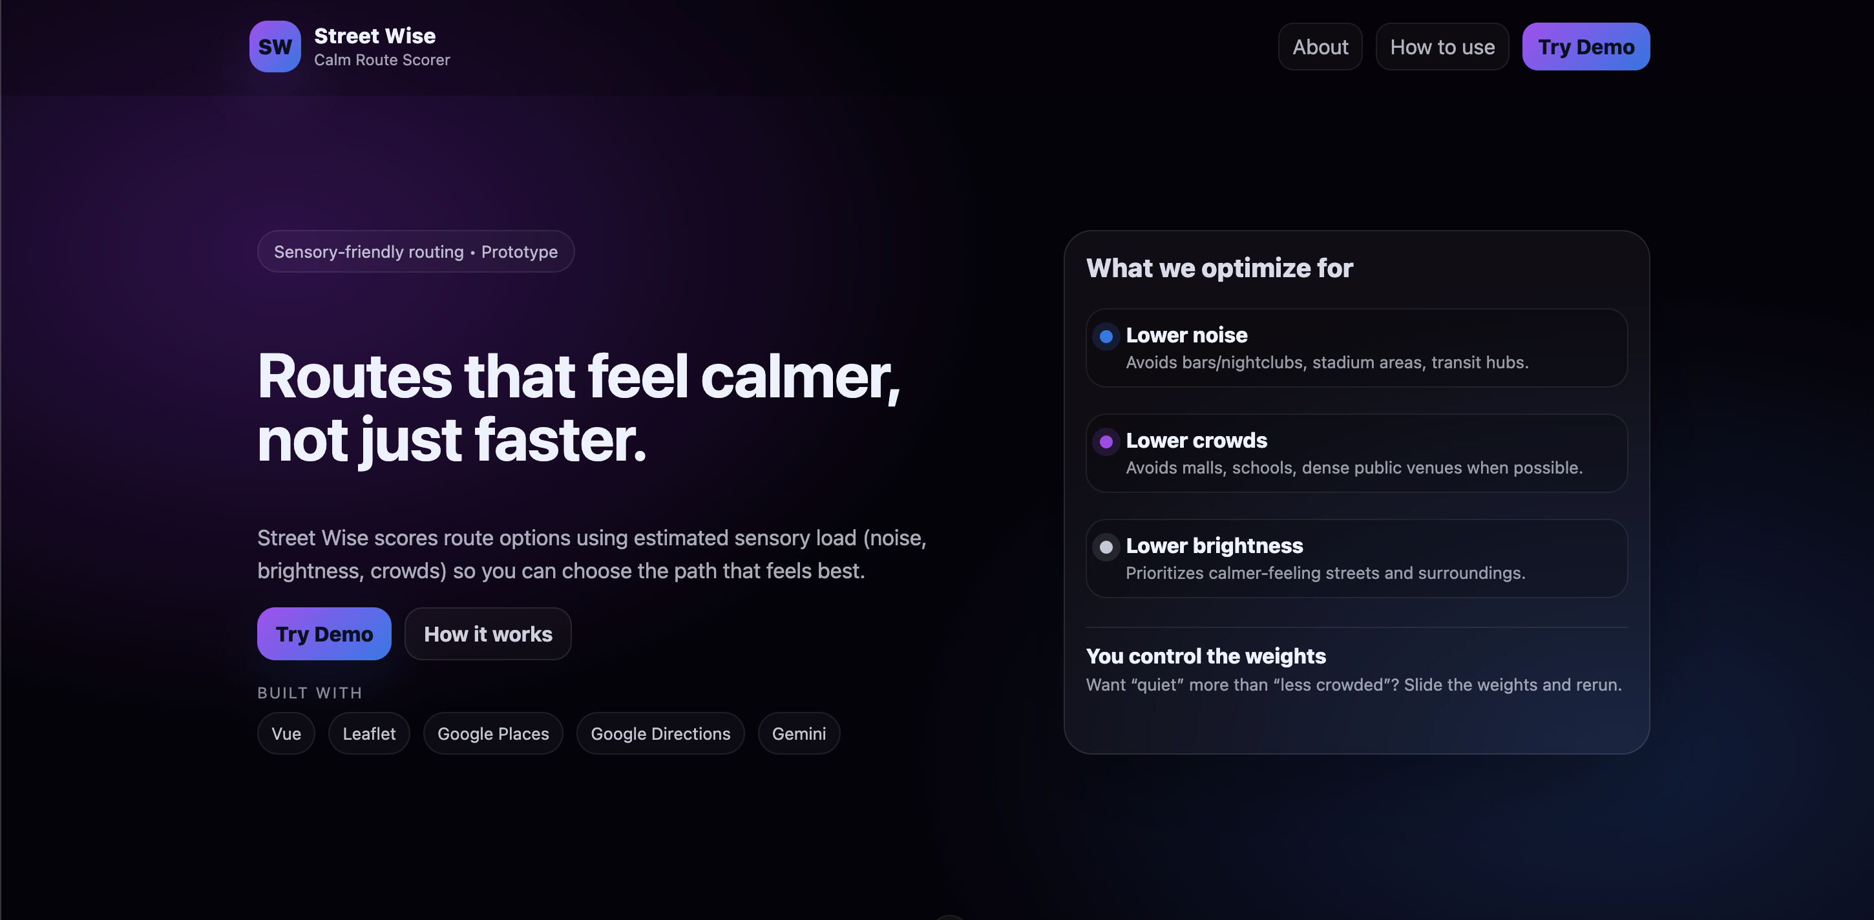Click the Street Wise brand title

[375, 36]
